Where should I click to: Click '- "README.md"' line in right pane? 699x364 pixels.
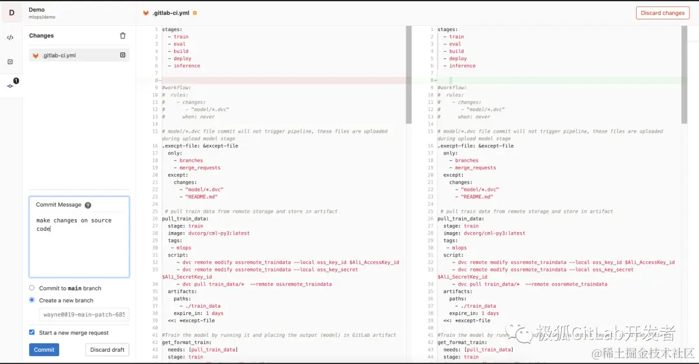(x=474, y=197)
